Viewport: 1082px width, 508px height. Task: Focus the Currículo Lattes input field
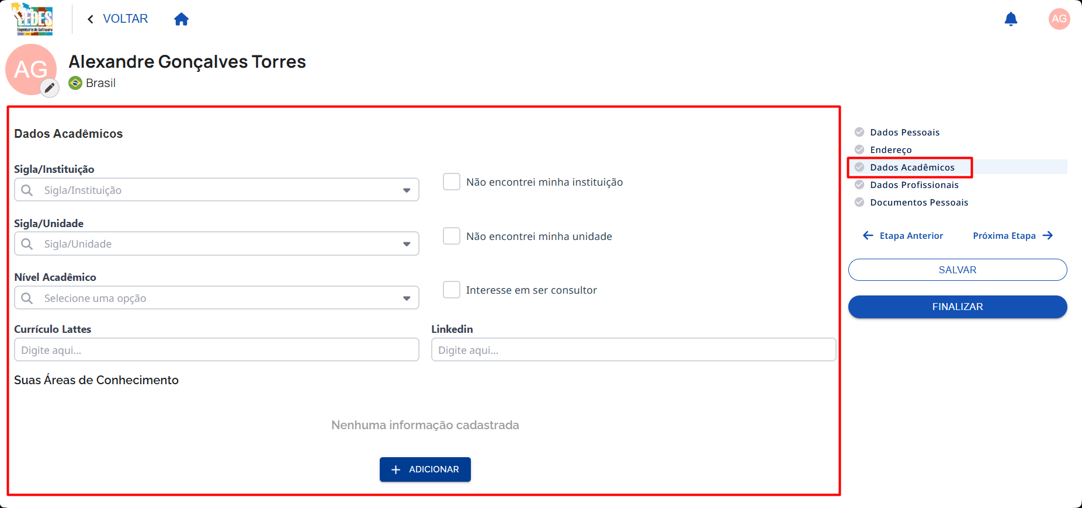[217, 350]
